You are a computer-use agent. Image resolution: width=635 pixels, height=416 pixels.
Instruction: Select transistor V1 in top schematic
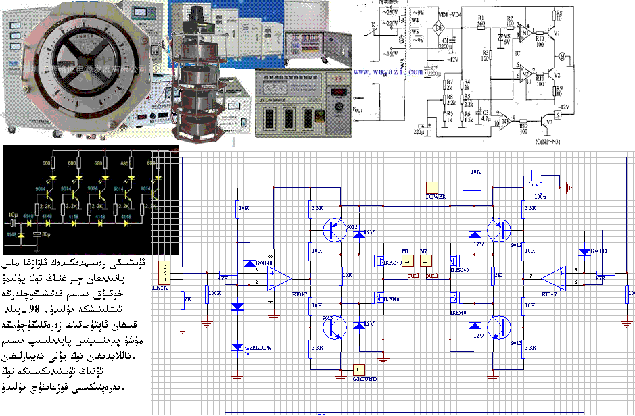552,34
